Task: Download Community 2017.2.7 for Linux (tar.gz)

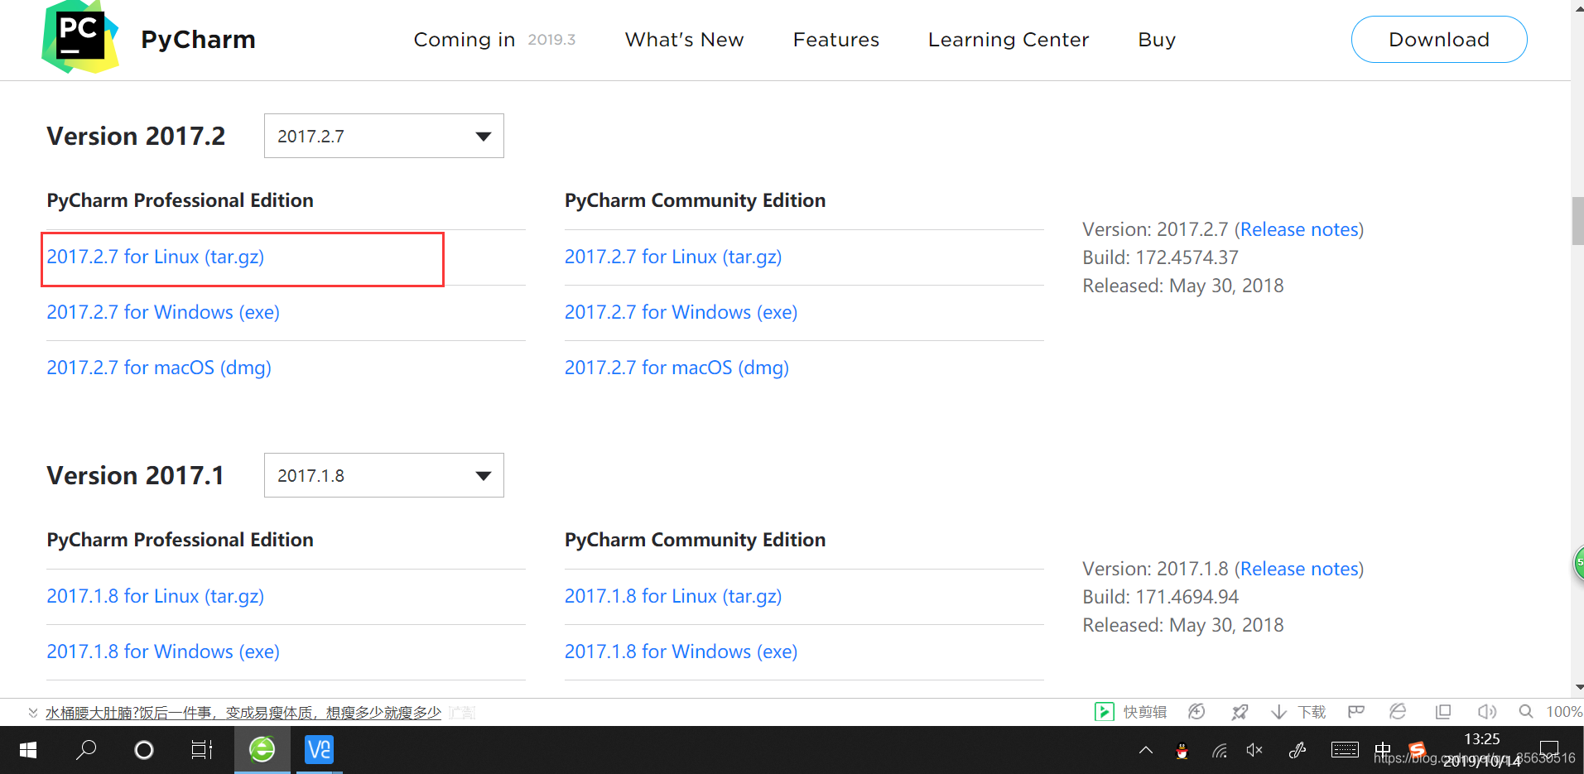Action: (673, 257)
